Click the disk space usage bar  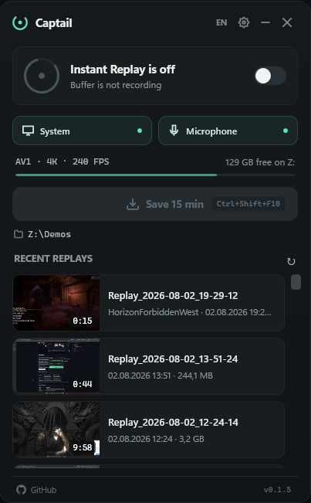[155, 175]
